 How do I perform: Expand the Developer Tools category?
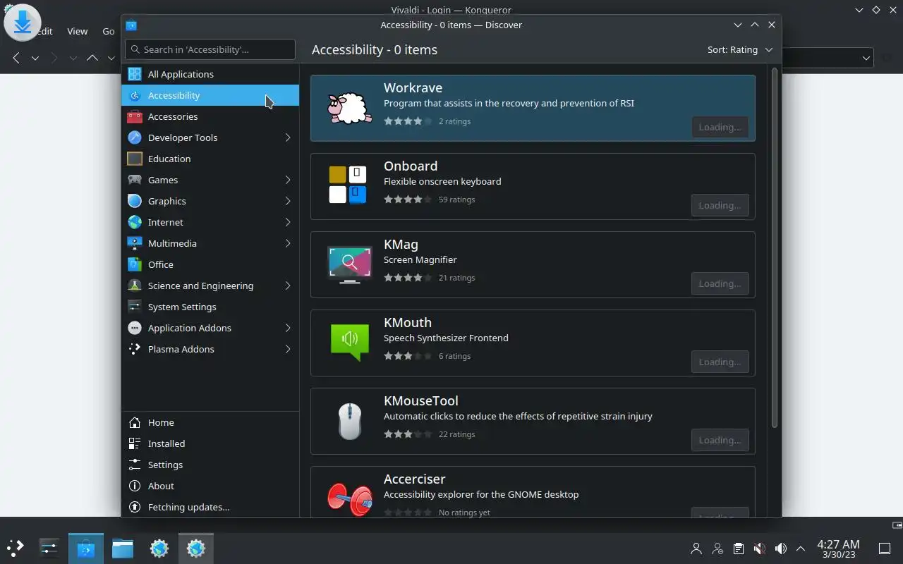pyautogui.click(x=288, y=137)
